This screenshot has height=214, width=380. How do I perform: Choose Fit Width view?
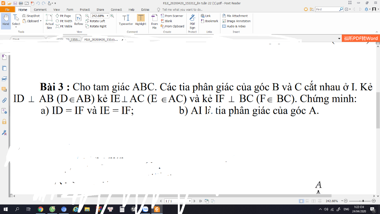pyautogui.click(x=64, y=21)
